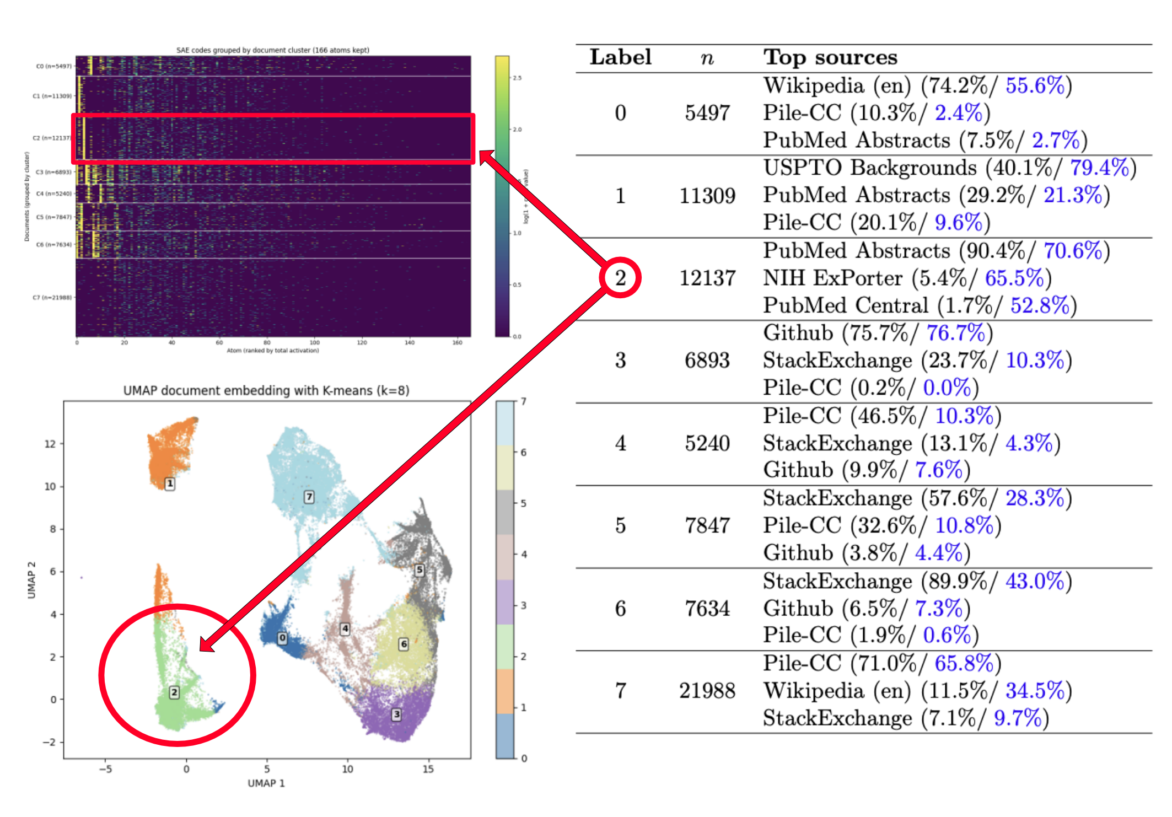The width and height of the screenshot is (1172, 817).
Task: Click the heatmap's viridis colorbar
Action: point(502,196)
